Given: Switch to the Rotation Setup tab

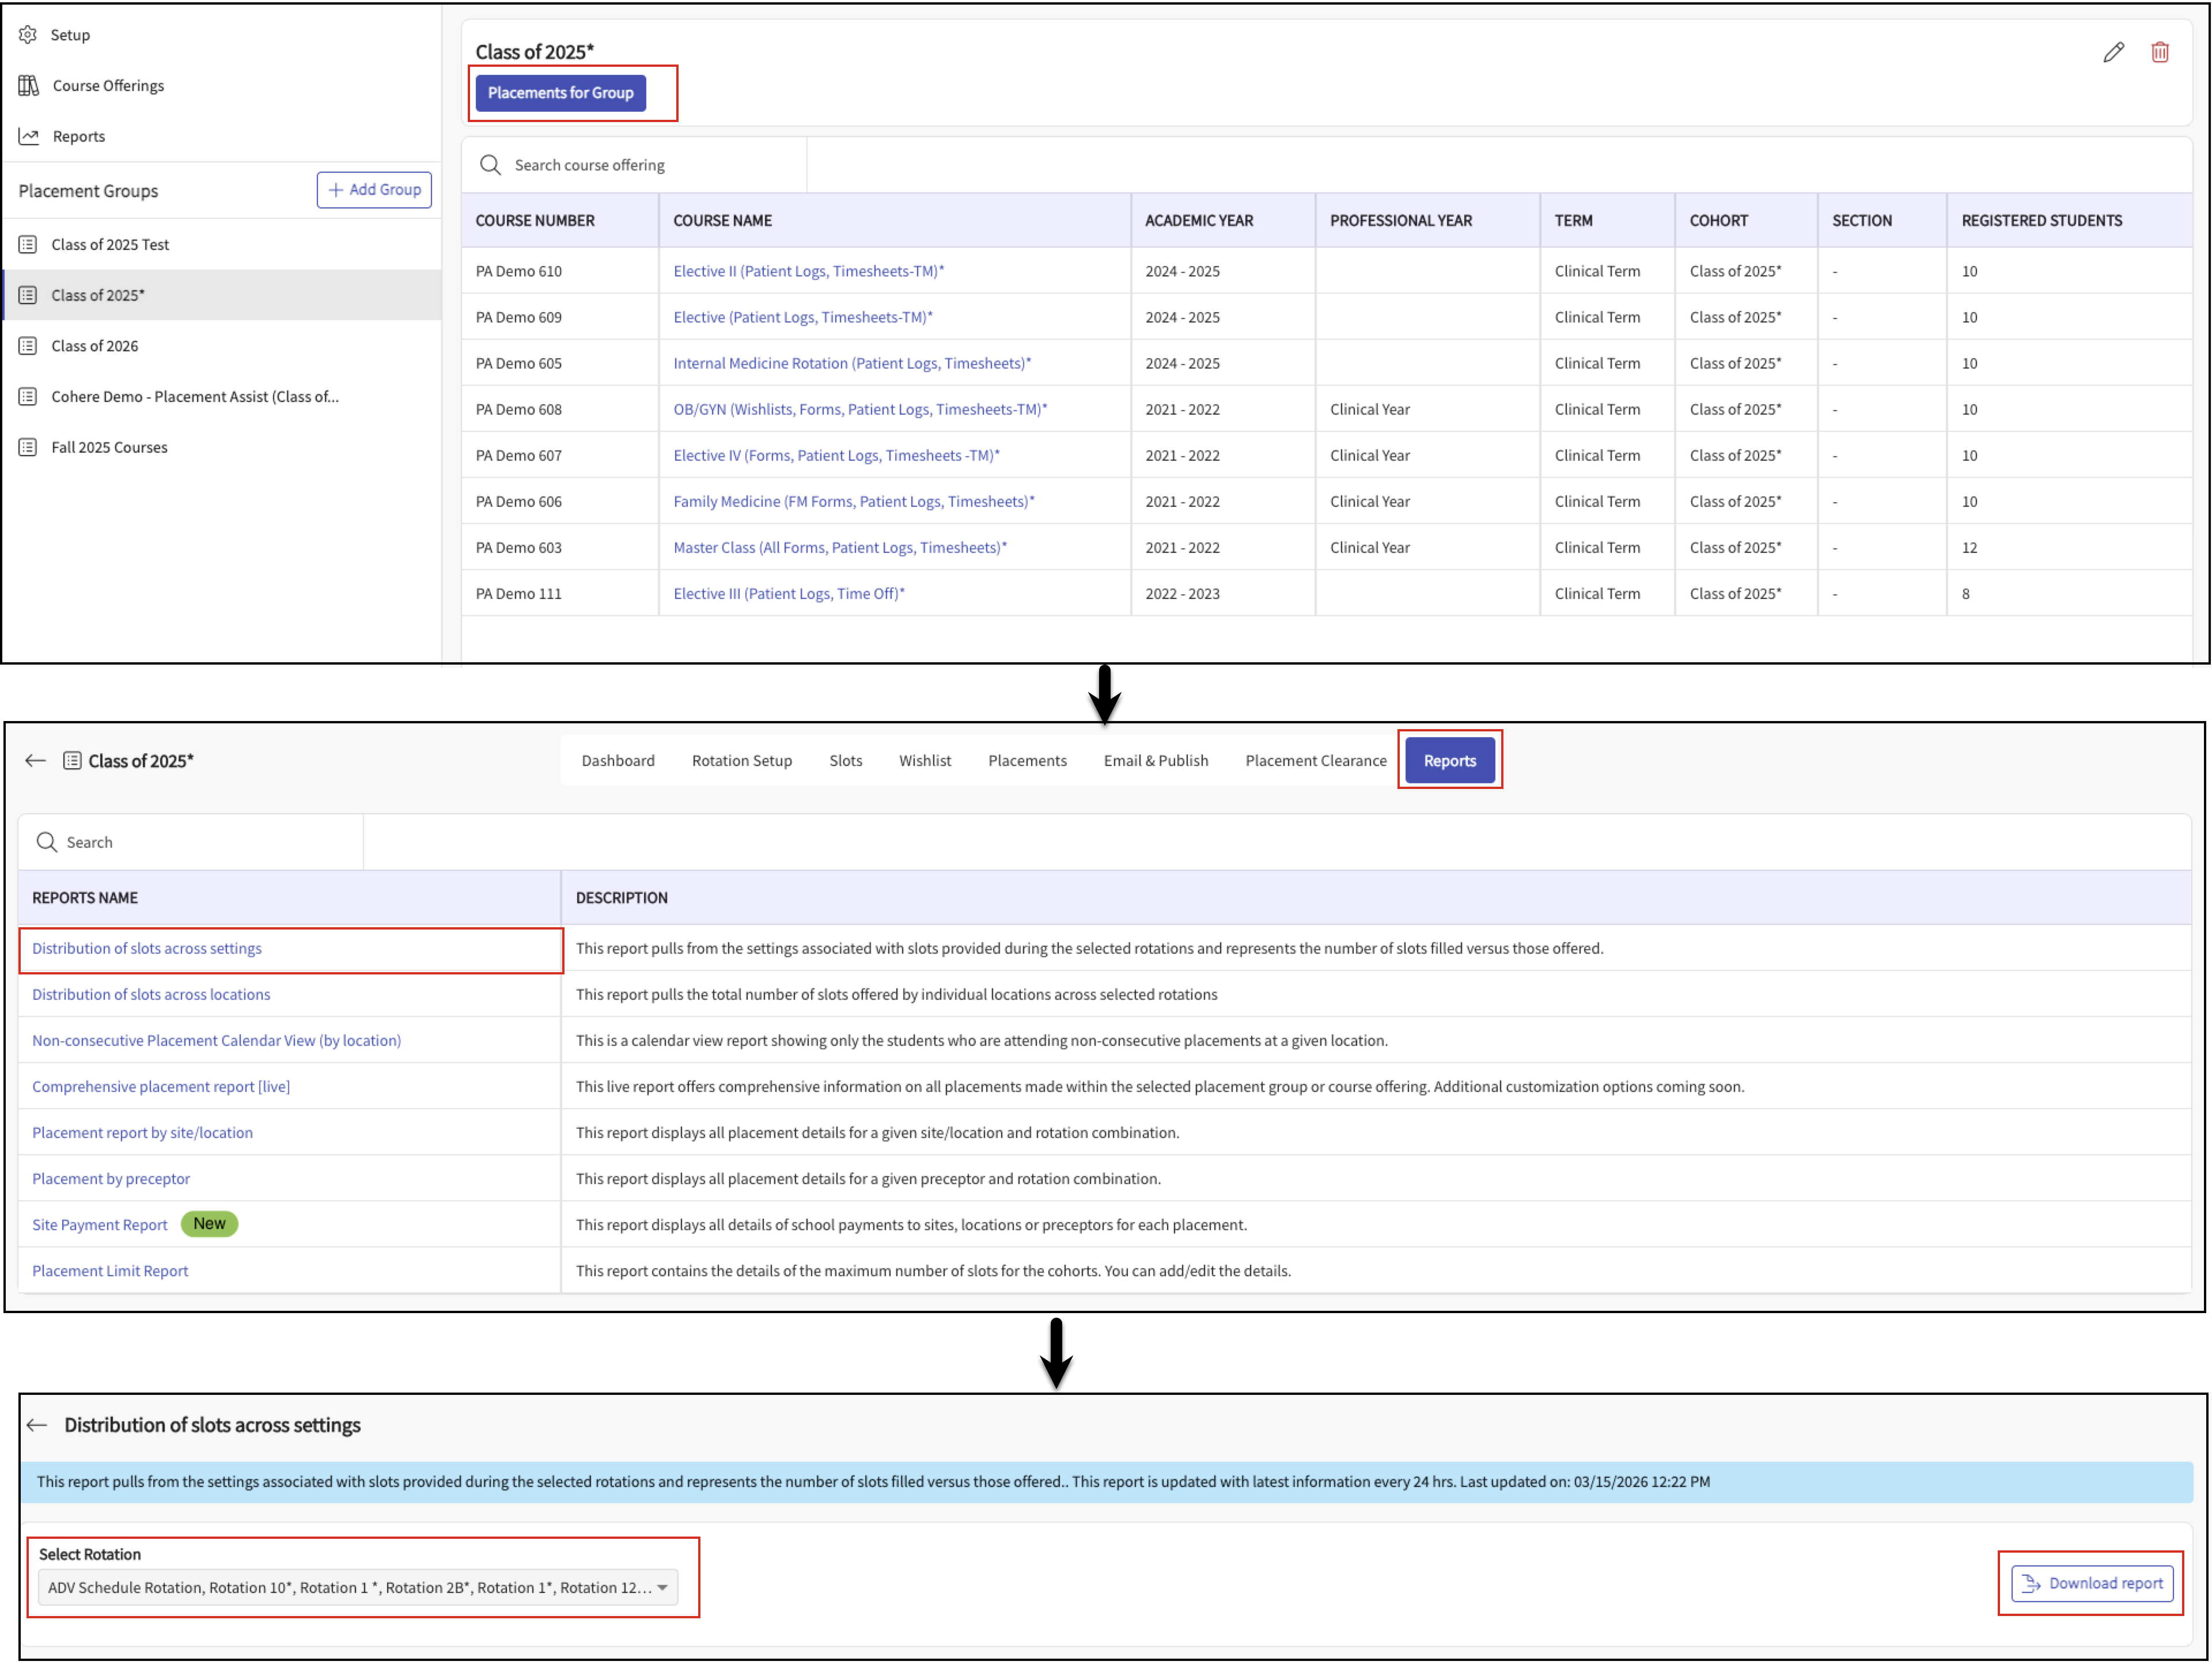Looking at the screenshot, I should click(741, 761).
